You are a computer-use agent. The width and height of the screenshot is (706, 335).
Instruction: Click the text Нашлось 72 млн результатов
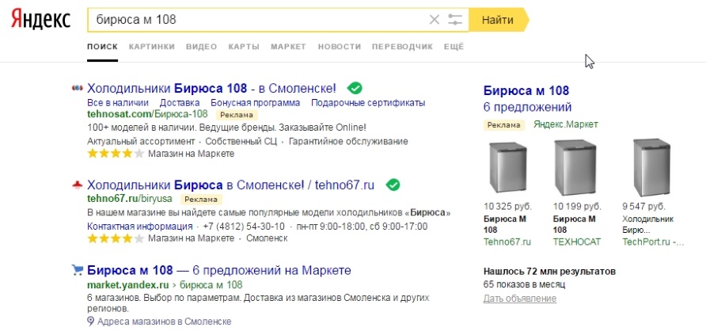pos(549,272)
